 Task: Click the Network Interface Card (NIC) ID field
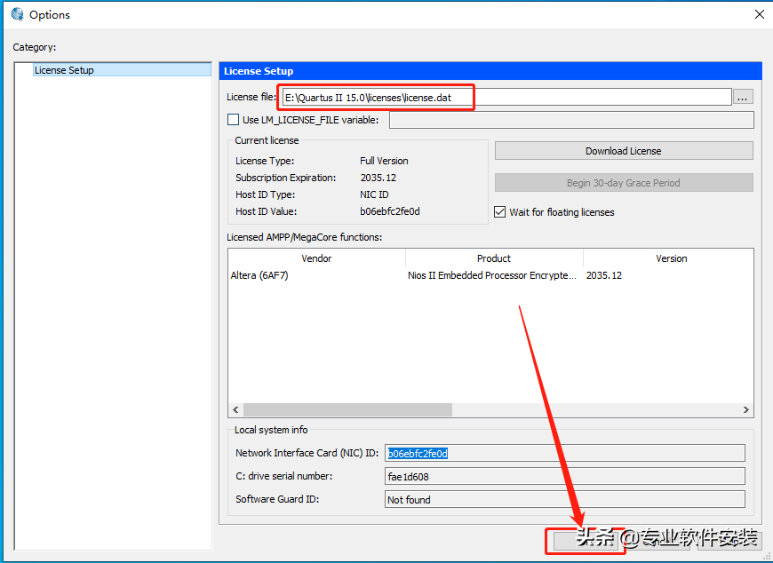565,453
